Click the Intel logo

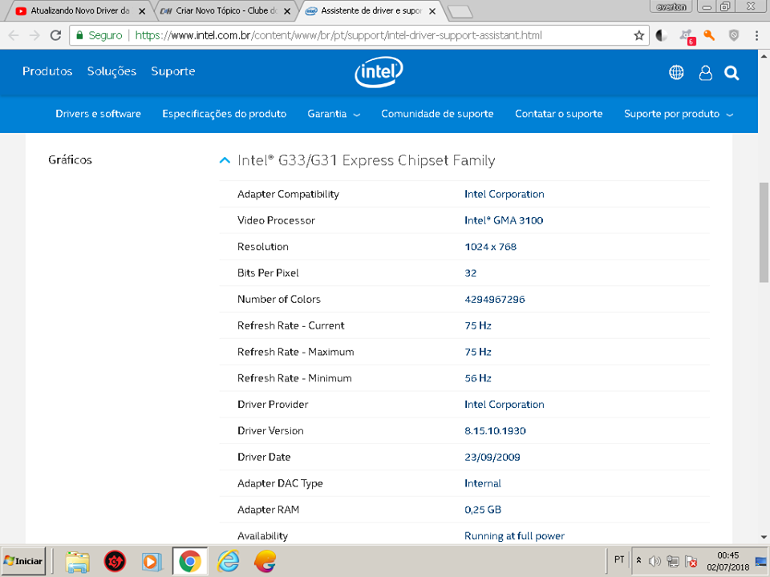pos(379,72)
